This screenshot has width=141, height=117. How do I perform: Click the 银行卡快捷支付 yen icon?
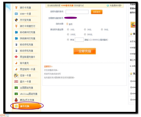pos(16,26)
